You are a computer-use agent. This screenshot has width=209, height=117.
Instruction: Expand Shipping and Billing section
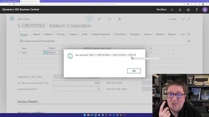click(x=32, y=113)
